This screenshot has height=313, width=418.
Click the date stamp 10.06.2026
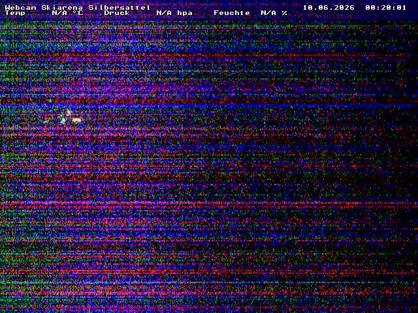tap(329, 8)
